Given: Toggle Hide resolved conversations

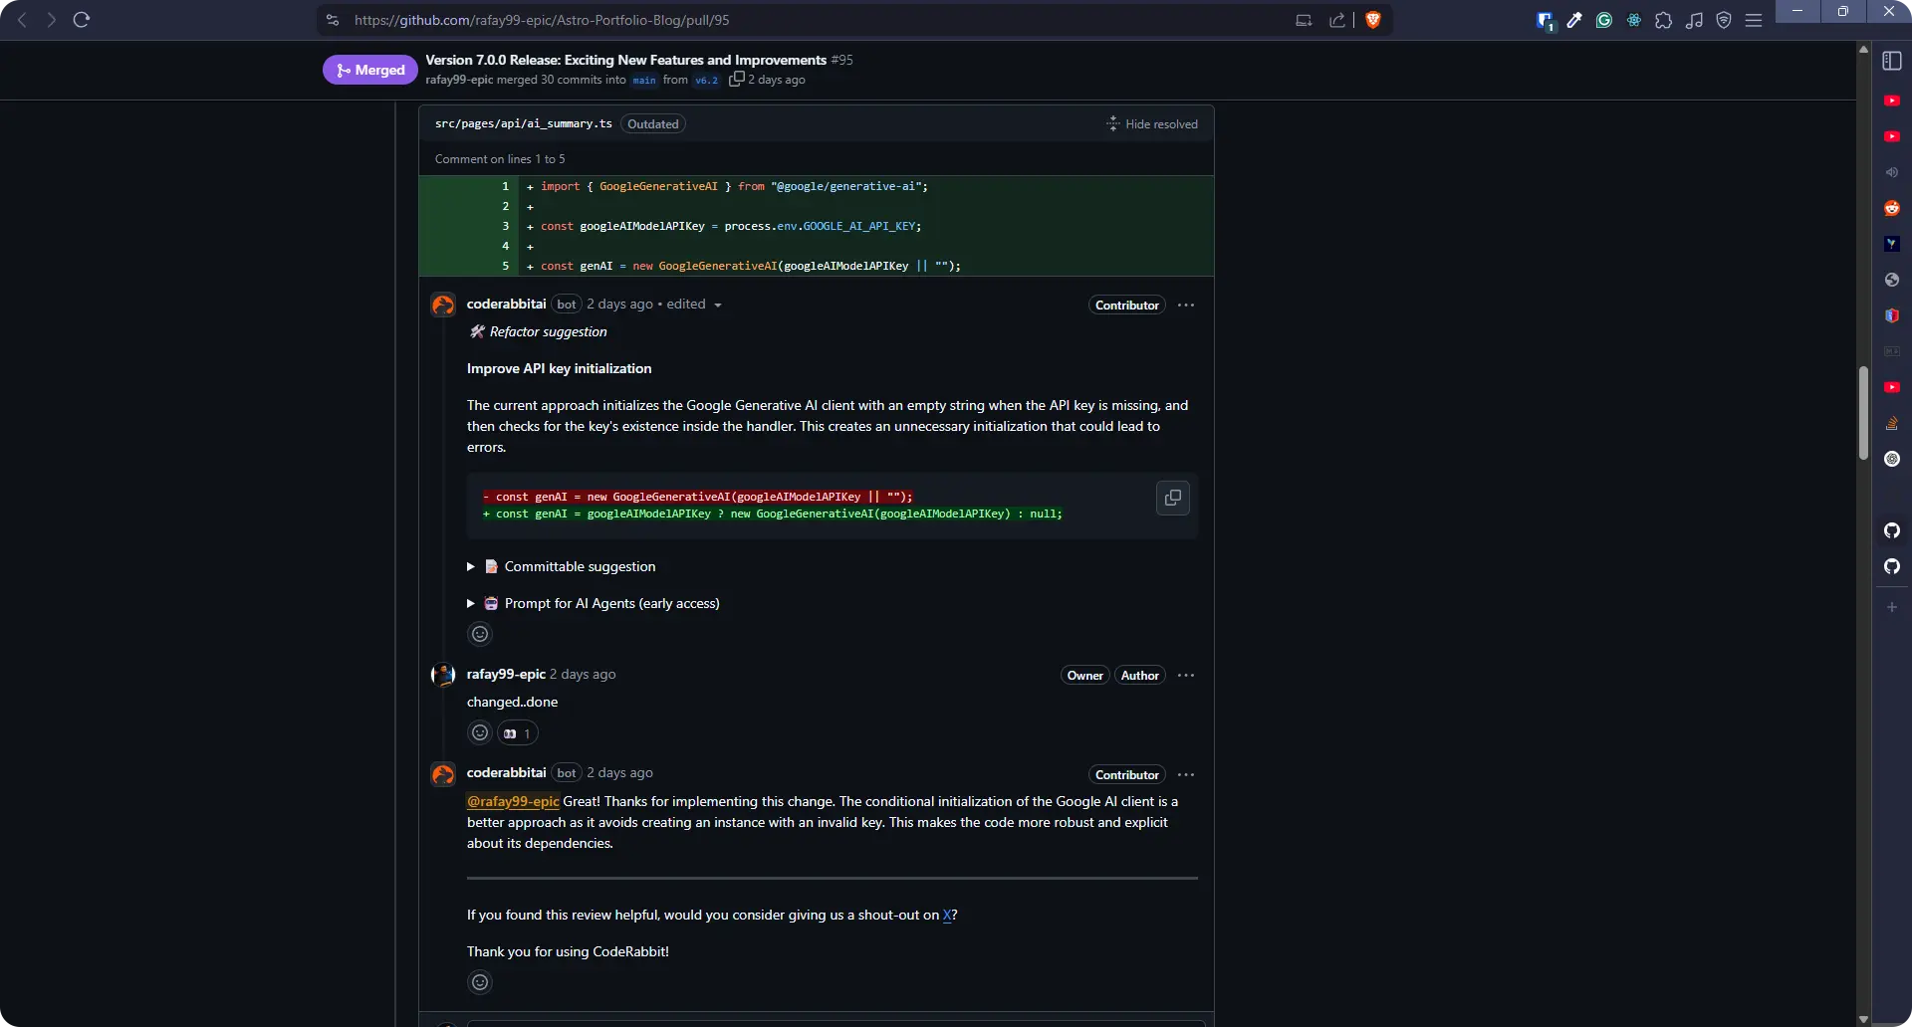Looking at the screenshot, I should tap(1152, 123).
